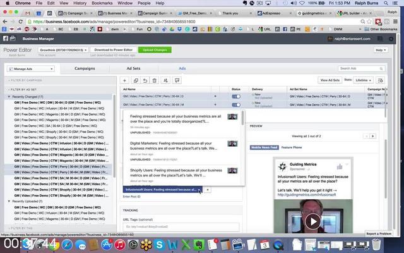Click the Download to Power Editor button
The image size is (404, 253).
point(114,50)
